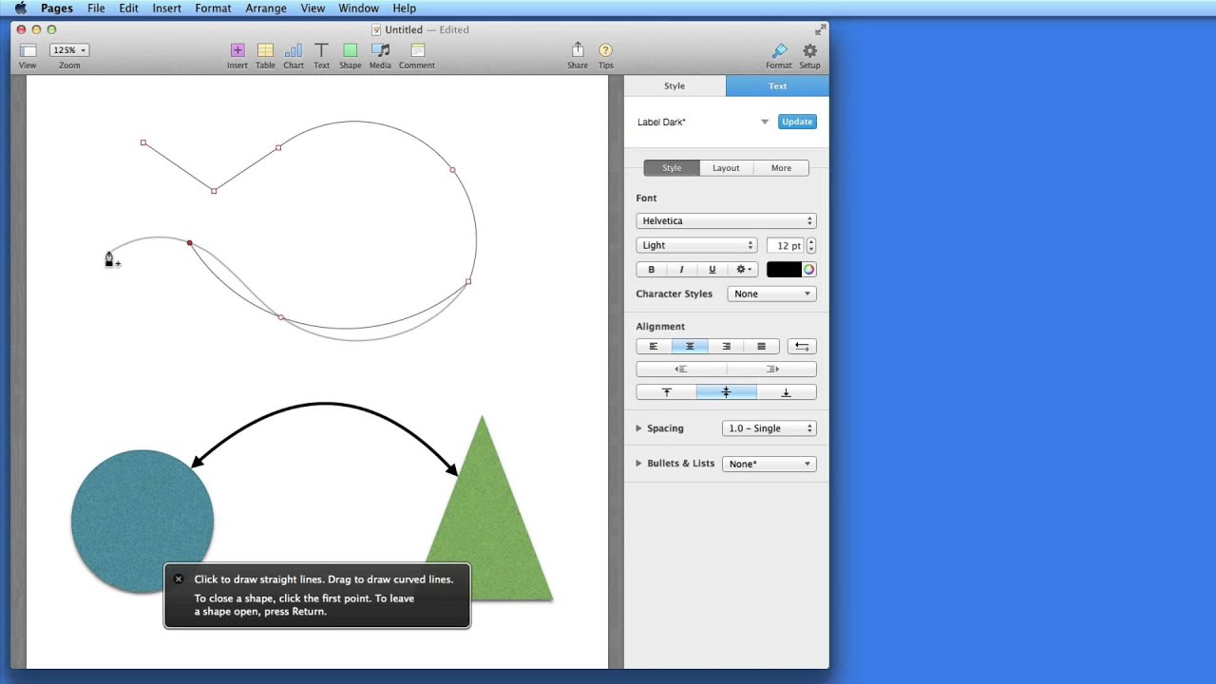The height and width of the screenshot is (684, 1216).
Task: Open the Format menu
Action: [213, 9]
